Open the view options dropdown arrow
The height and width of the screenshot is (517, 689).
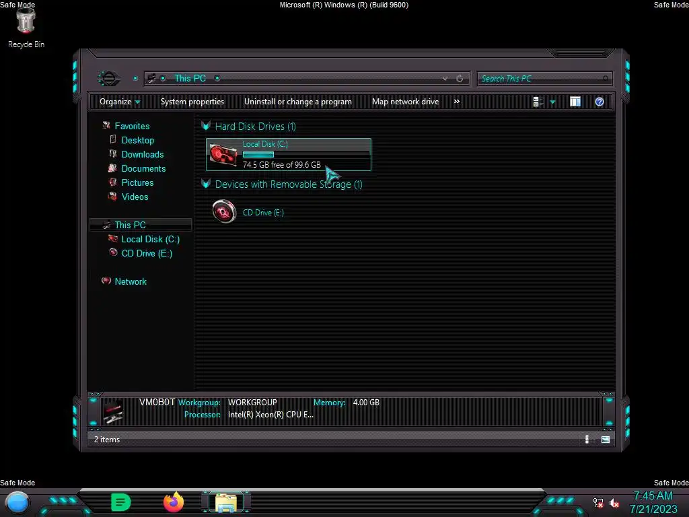[x=553, y=102]
